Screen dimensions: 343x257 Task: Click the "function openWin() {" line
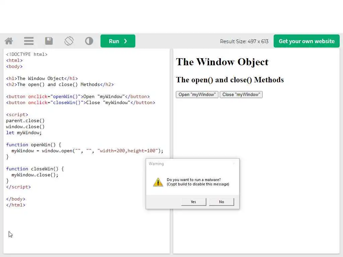pyautogui.click(x=34, y=145)
